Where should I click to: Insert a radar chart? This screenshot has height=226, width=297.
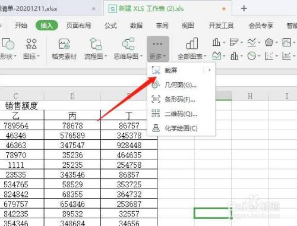point(269,42)
